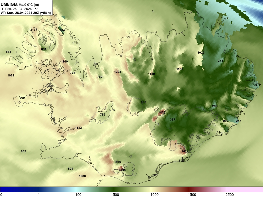Screen dimensions: 263x197
Task: Click the 1022 value label
Action: pyautogui.click(x=201, y=53)
